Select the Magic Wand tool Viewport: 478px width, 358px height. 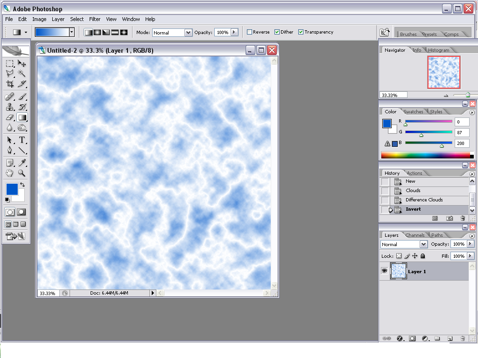pyautogui.click(x=21, y=73)
